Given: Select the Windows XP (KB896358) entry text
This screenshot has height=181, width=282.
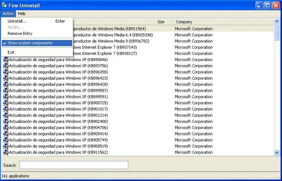Looking at the screenshot, I should (58, 72).
